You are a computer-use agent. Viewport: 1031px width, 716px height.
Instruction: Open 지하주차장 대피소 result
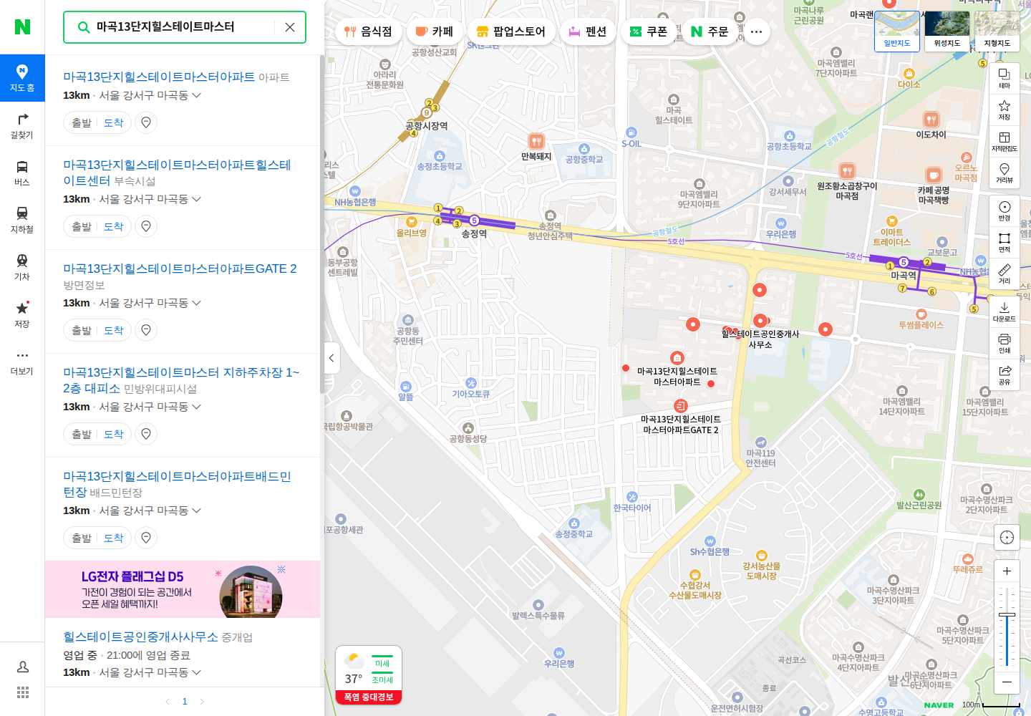point(181,380)
